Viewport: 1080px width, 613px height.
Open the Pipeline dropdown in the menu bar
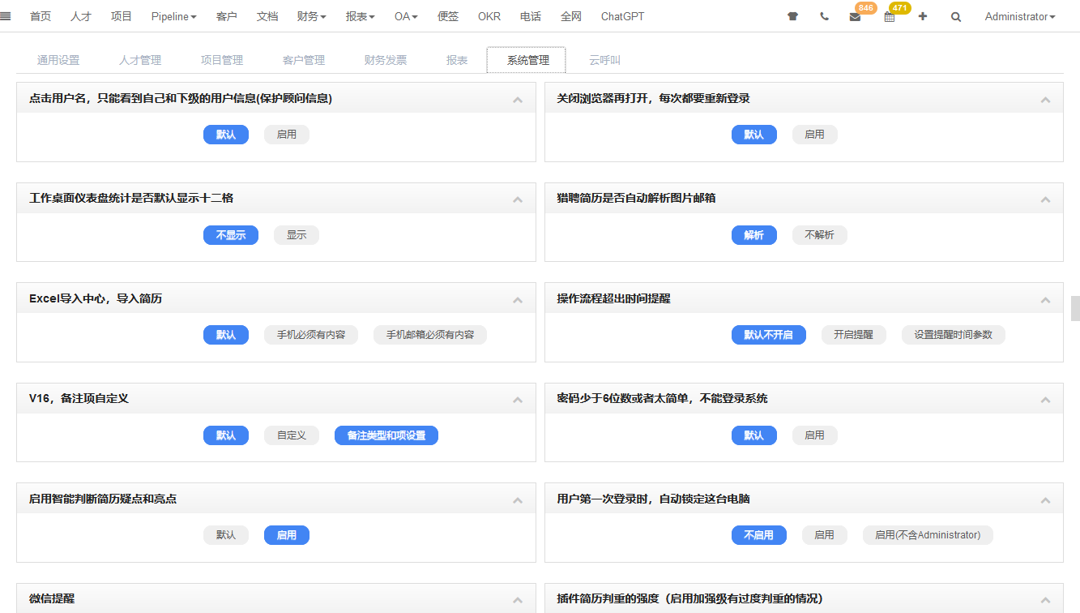[x=173, y=15]
